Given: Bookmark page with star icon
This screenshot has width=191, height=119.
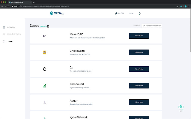Looking at the screenshot, I should tap(177, 7).
